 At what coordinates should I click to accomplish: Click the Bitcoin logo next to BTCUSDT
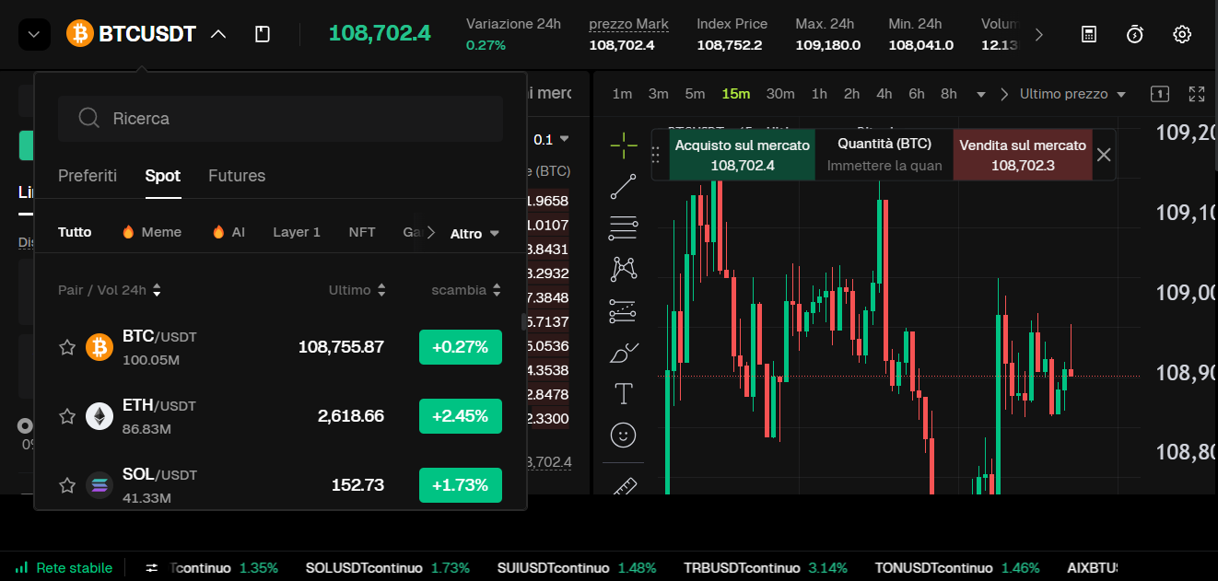[x=80, y=34]
